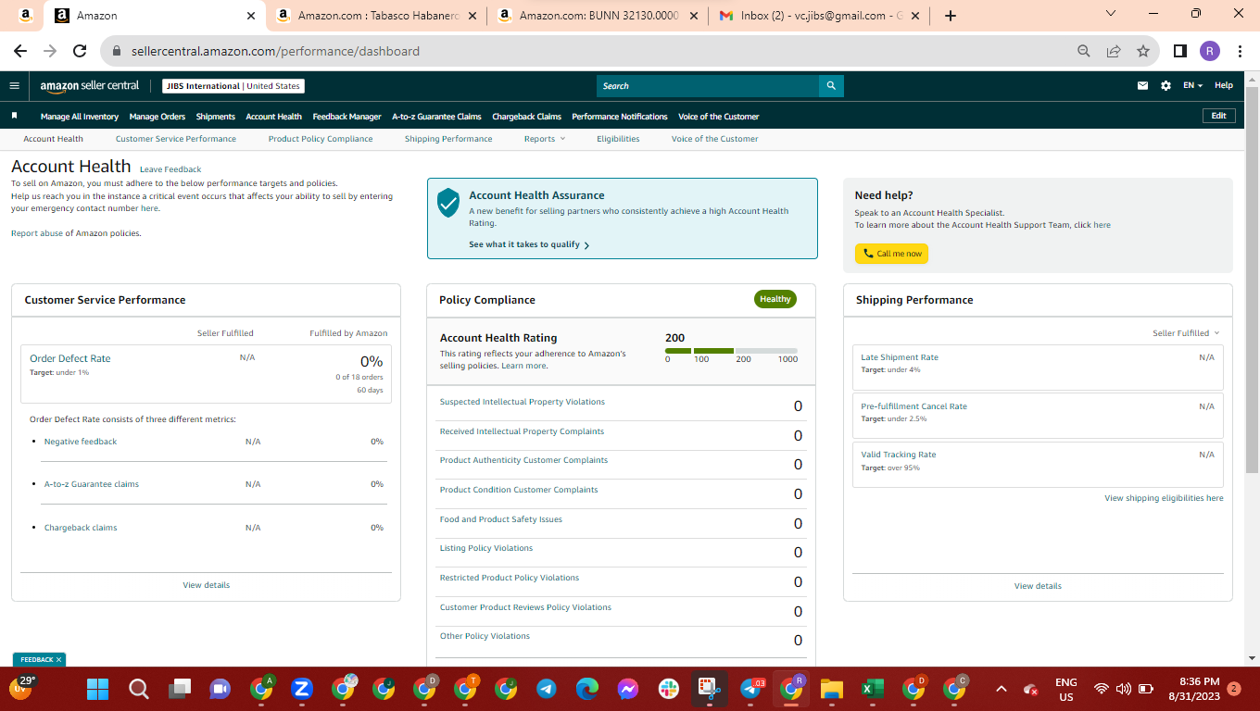The height and width of the screenshot is (711, 1260).
Task: Click the Account Health Assurance shield icon
Action: [x=448, y=203]
